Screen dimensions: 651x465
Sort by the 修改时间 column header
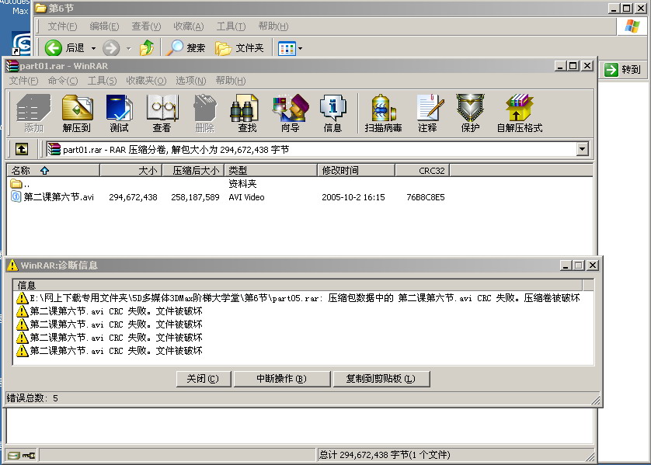pyautogui.click(x=357, y=171)
